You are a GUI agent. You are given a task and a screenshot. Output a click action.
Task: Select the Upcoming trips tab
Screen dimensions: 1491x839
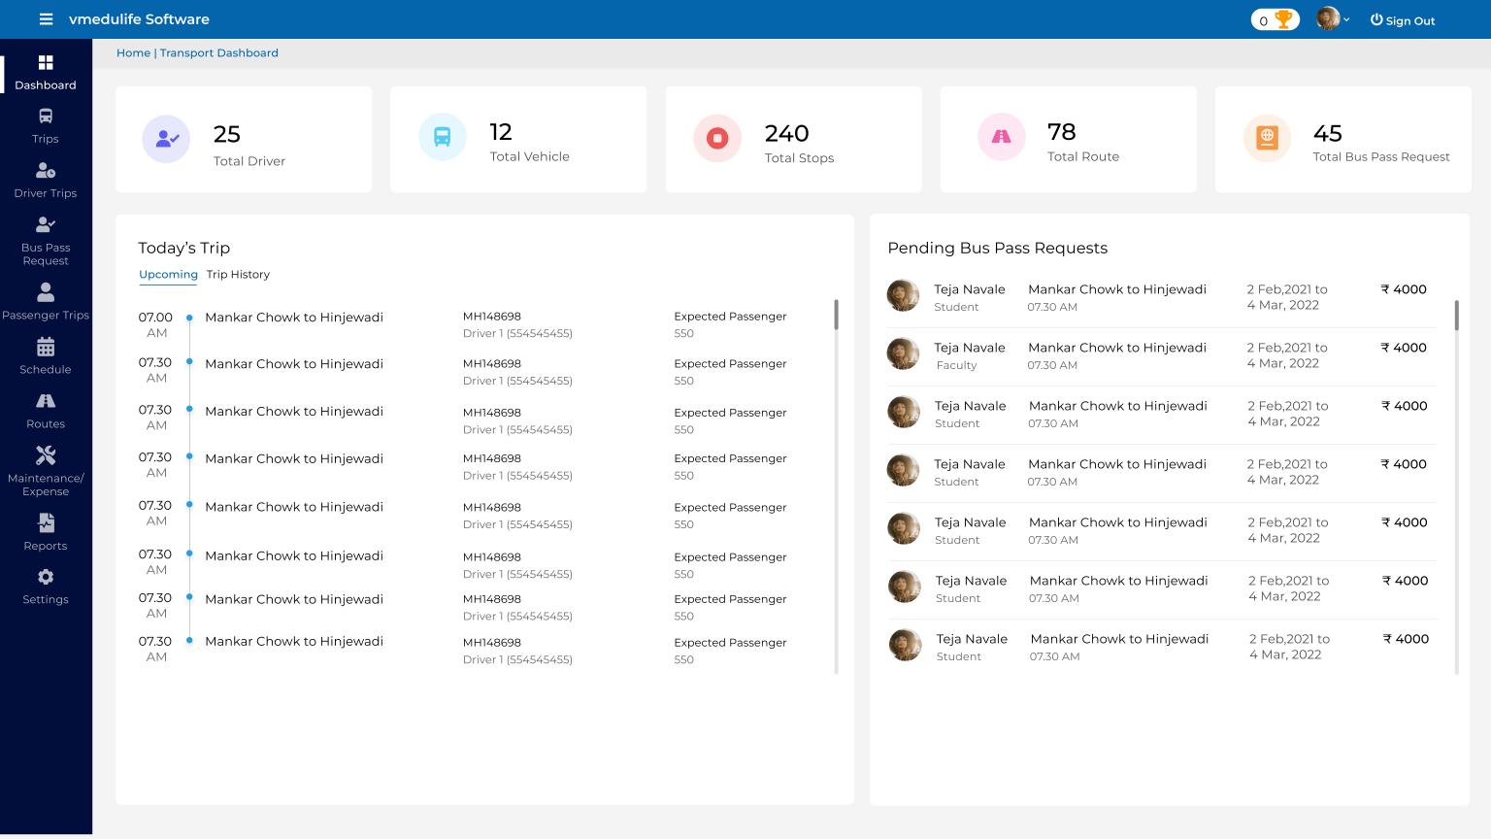tap(167, 274)
